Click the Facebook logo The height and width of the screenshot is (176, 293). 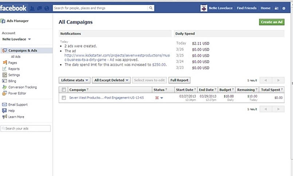point(13,8)
